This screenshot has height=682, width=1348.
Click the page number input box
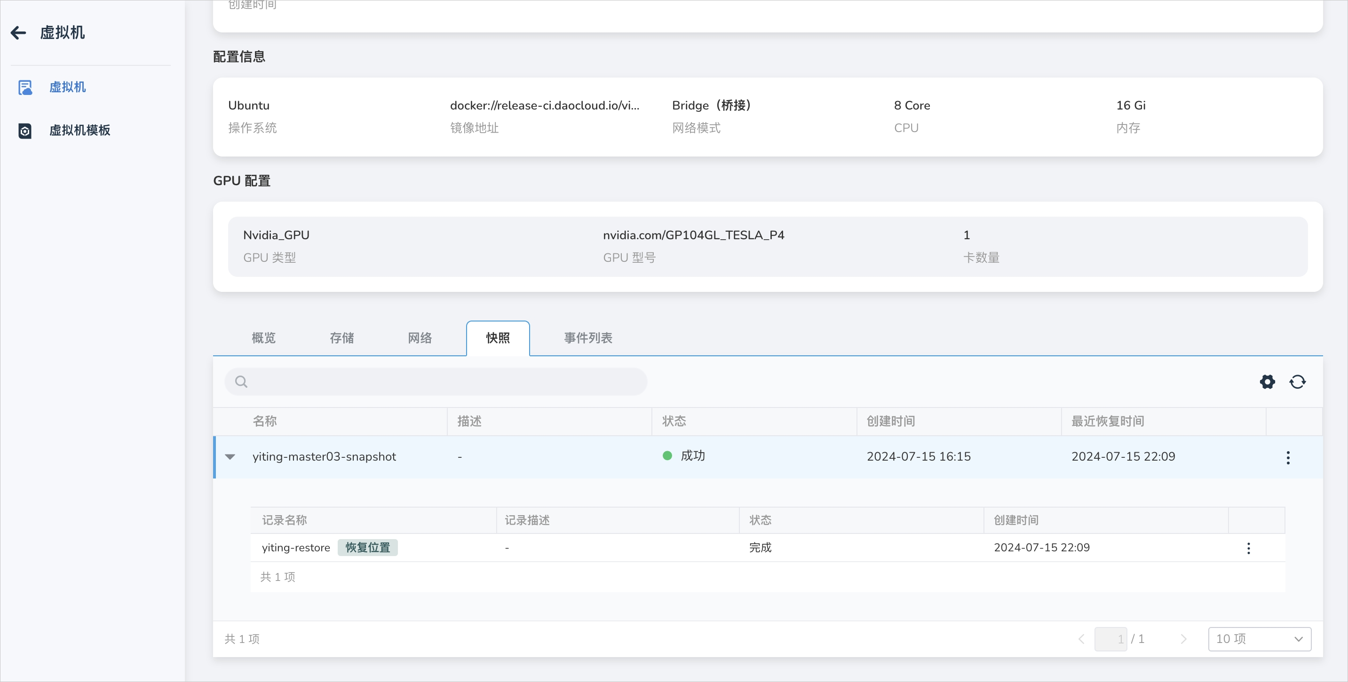tap(1110, 639)
